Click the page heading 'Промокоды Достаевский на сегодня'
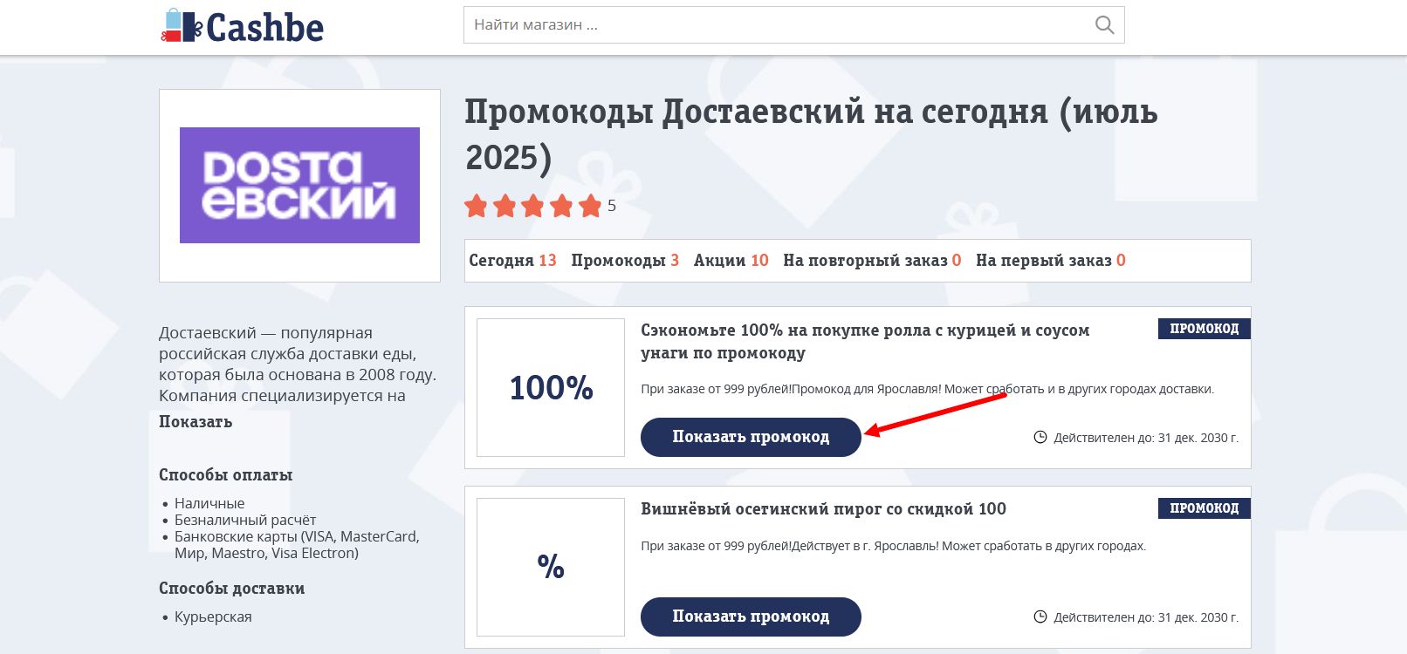The width and height of the screenshot is (1407, 654). 811,134
